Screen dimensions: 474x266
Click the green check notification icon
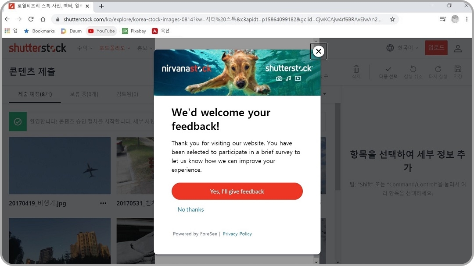pos(18,122)
